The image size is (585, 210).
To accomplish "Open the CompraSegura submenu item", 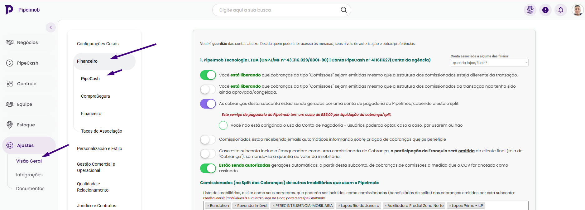I will click(95, 96).
